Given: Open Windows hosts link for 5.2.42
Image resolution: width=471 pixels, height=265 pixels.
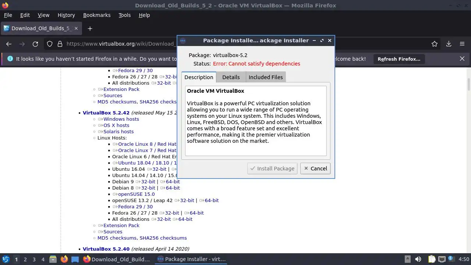Looking at the screenshot, I should (121, 119).
